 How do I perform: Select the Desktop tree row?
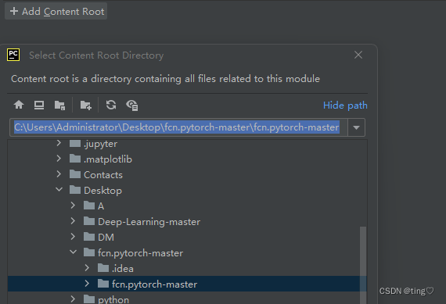(x=187, y=190)
